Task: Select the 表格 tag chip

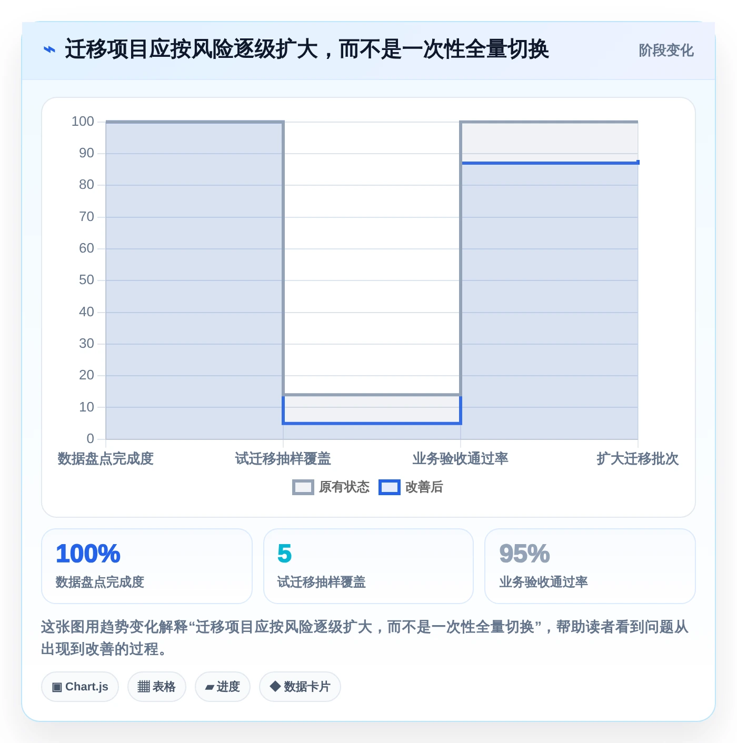Action: click(x=157, y=687)
